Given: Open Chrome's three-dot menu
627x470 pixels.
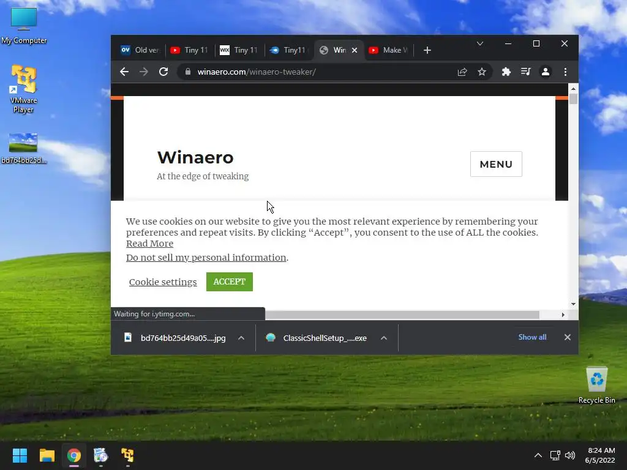Looking at the screenshot, I should [x=565, y=72].
